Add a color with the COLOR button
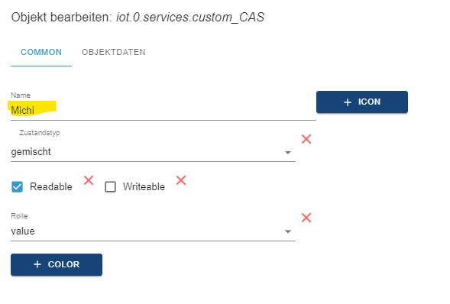 point(57,264)
